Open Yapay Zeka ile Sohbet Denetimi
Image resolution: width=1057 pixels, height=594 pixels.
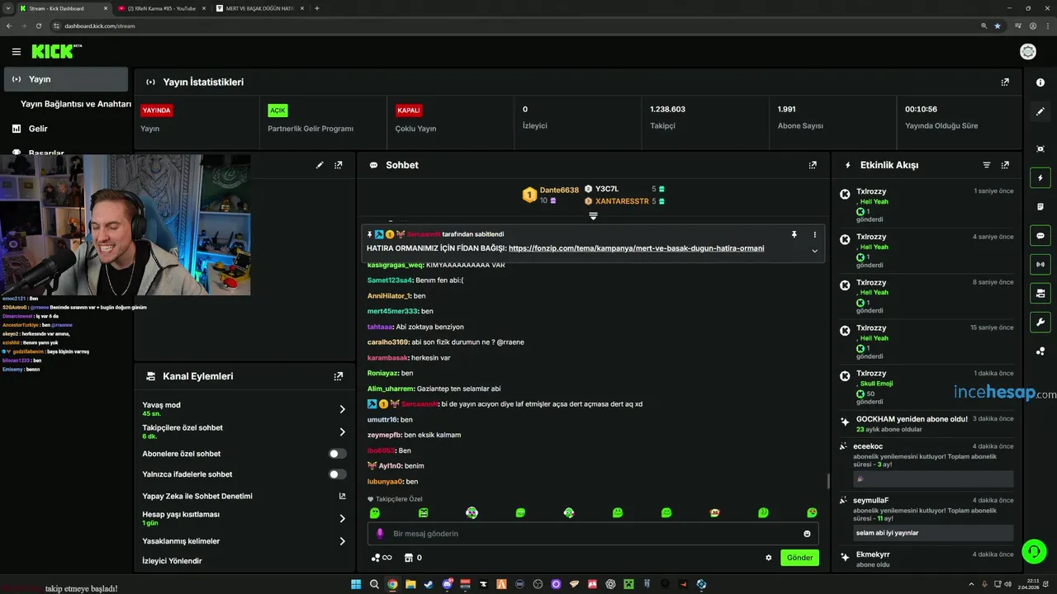coord(244,496)
